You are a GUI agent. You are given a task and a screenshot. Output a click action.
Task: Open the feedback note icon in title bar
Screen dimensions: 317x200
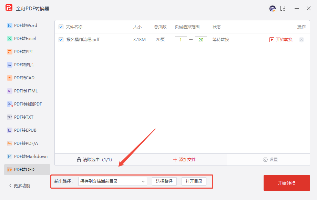[x=283, y=9]
